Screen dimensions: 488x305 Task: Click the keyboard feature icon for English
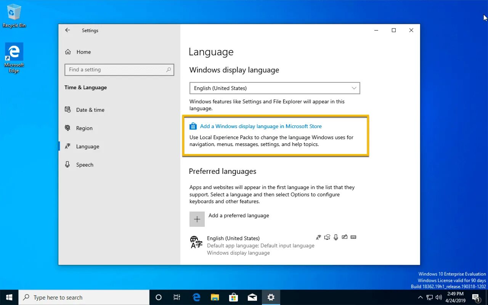click(353, 237)
